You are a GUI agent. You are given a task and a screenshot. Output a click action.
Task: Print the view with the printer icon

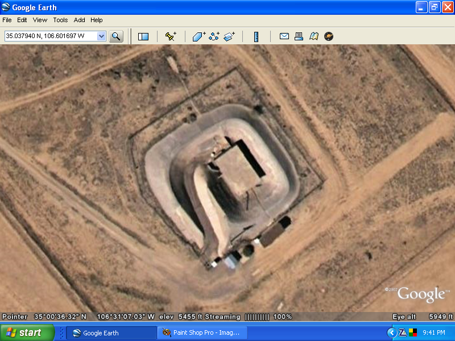[x=299, y=36]
